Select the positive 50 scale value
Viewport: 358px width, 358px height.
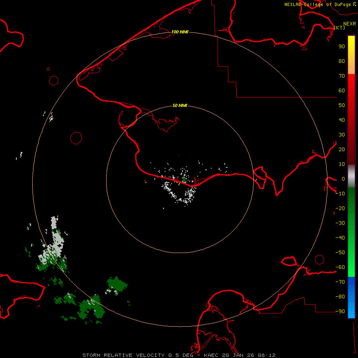(342, 105)
